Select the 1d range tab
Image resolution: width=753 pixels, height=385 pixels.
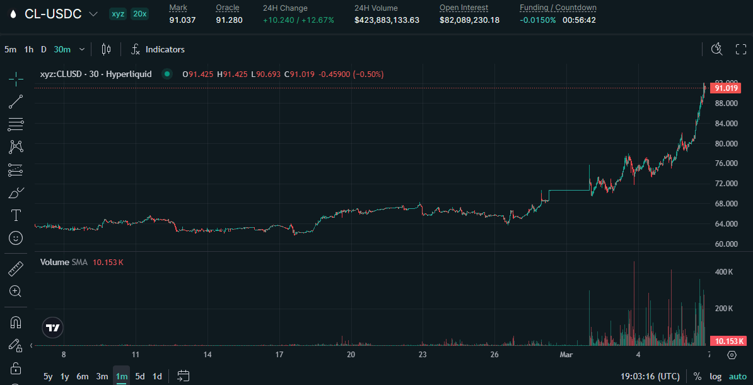(156, 376)
